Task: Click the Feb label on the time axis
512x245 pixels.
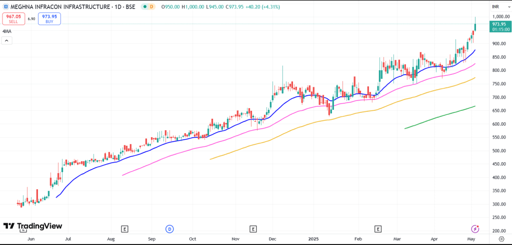Action: 358,239
